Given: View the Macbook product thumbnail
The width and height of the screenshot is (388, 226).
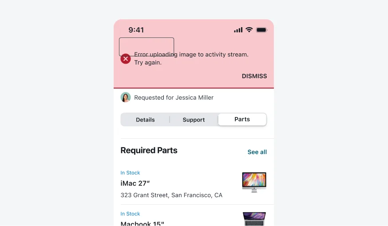Looking at the screenshot, I should 254,219.
